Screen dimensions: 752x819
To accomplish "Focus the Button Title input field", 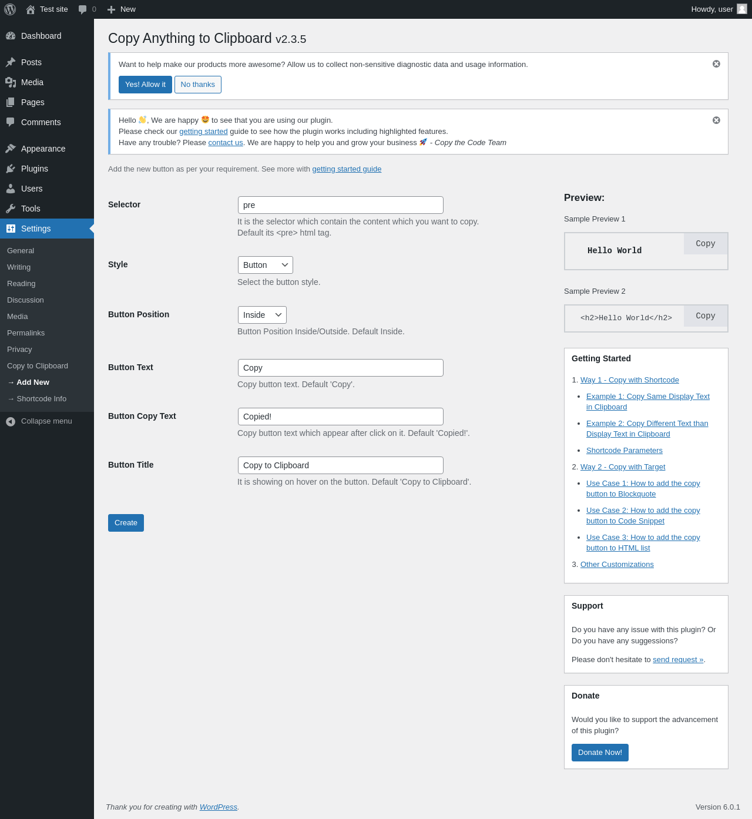I will click(341, 465).
